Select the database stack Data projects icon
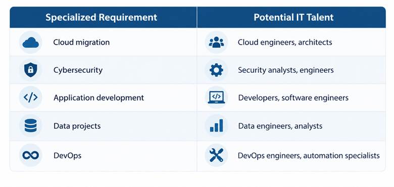This screenshot has width=394, height=187. click(30, 126)
